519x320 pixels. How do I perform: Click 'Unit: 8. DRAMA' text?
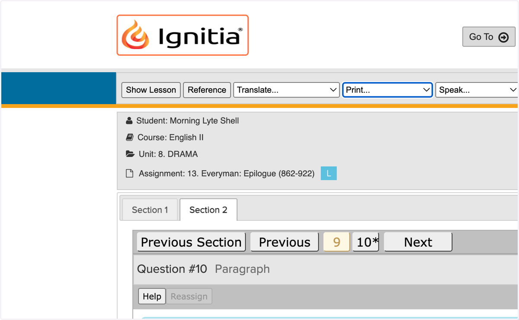click(x=168, y=154)
